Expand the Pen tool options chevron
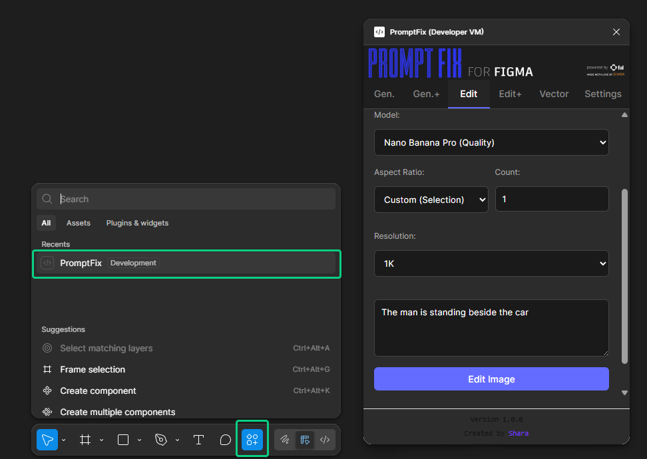This screenshot has width=647, height=459. point(178,440)
